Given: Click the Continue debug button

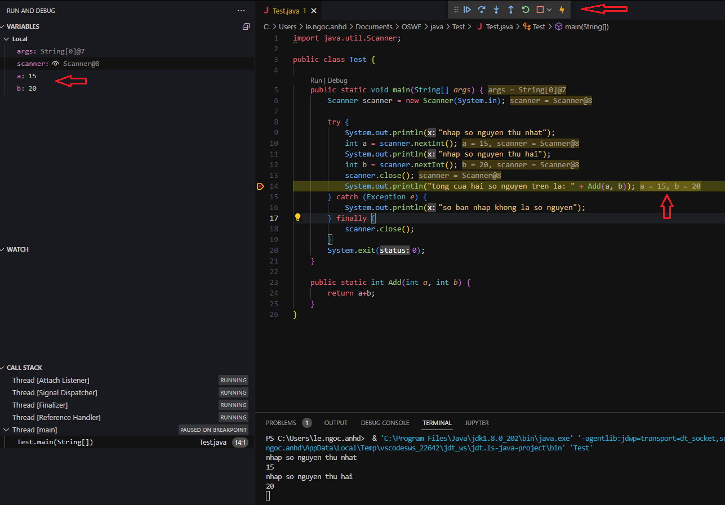Looking at the screenshot, I should coord(467,10).
